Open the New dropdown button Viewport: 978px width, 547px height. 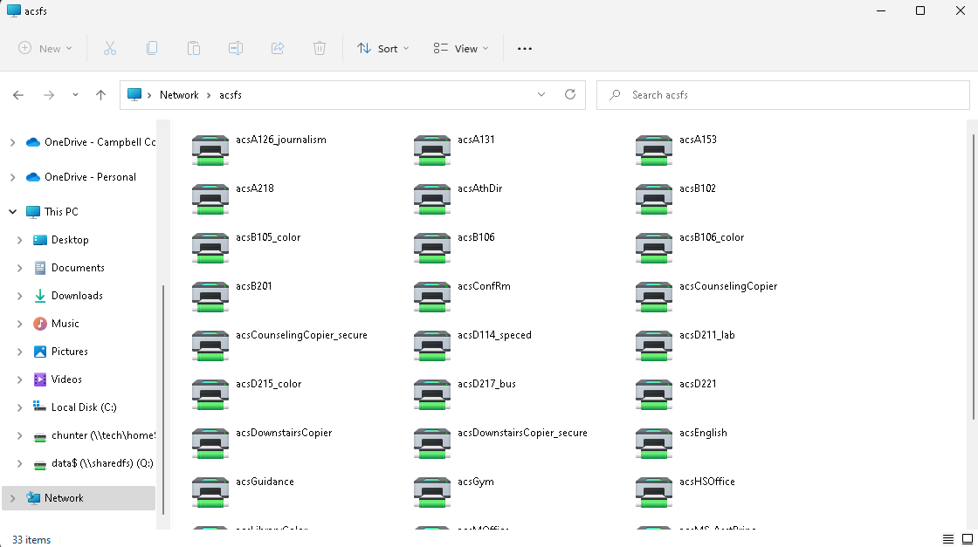coord(45,49)
